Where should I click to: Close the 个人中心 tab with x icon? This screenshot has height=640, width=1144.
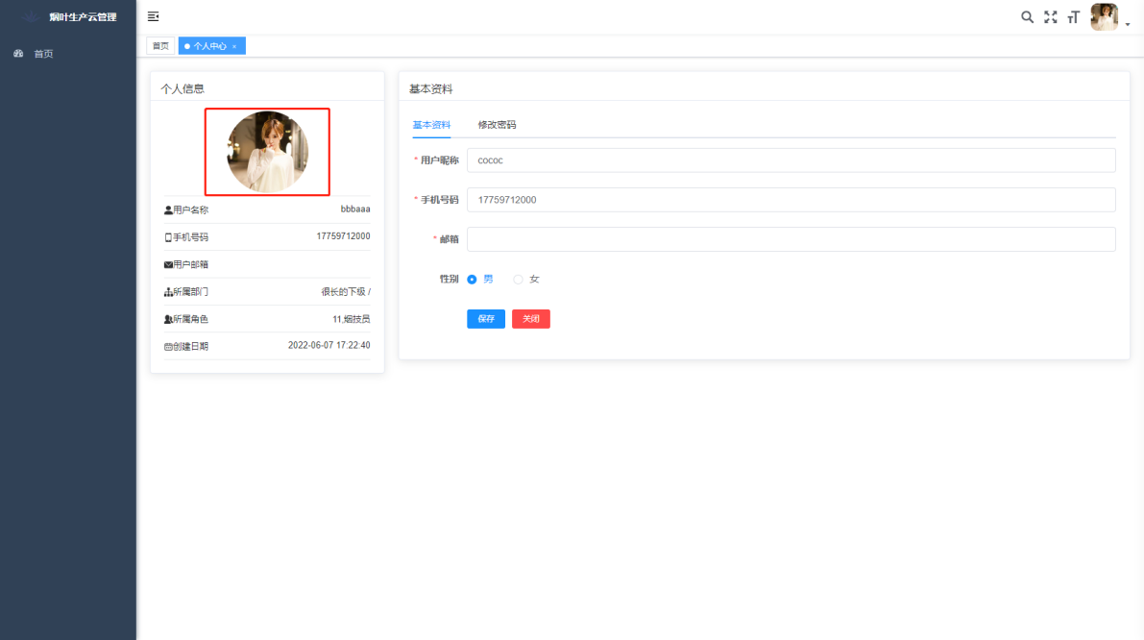(234, 46)
